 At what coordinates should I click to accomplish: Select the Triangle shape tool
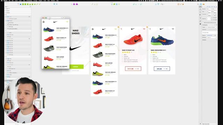[30, 4]
